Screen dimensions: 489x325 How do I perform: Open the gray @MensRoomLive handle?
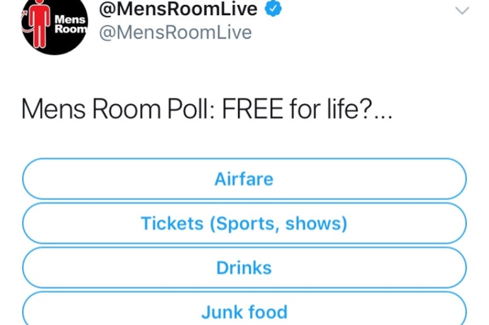(x=175, y=32)
